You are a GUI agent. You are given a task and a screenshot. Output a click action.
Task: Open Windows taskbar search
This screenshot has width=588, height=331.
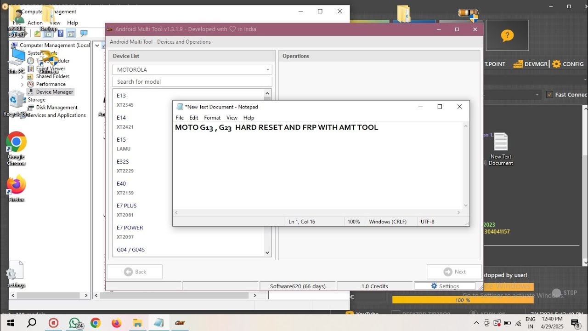click(32, 323)
